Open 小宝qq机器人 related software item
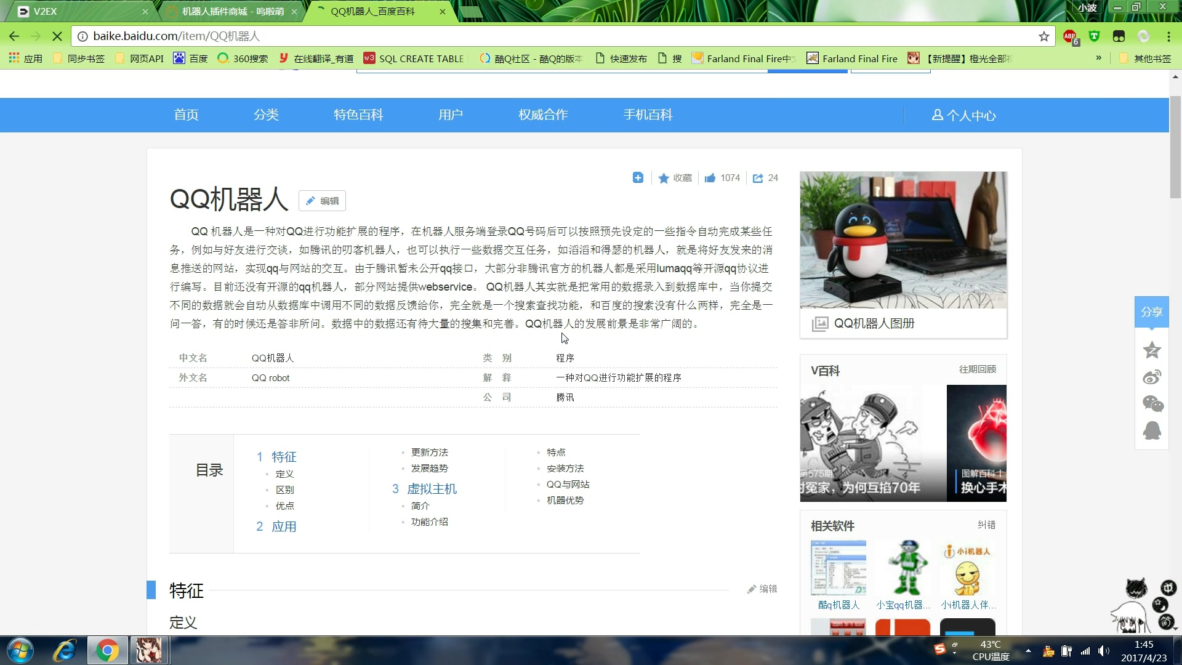The width and height of the screenshot is (1182, 665). pos(903,576)
